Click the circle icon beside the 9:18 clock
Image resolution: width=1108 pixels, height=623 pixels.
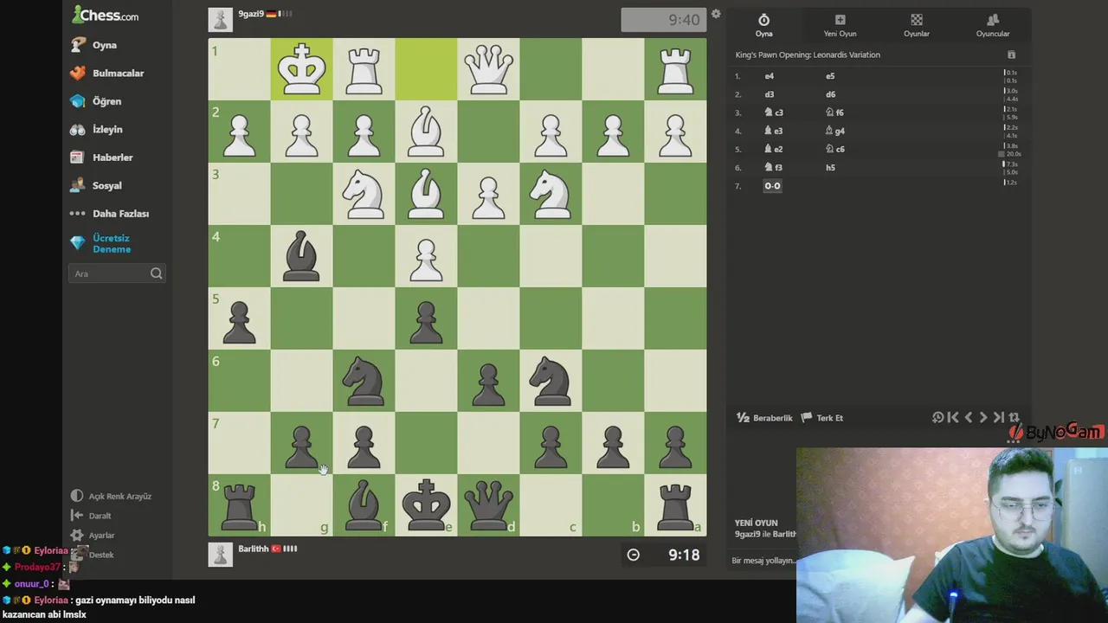click(634, 555)
